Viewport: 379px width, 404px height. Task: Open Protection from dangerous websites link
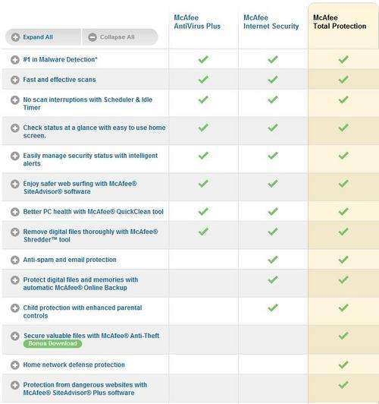85,389
